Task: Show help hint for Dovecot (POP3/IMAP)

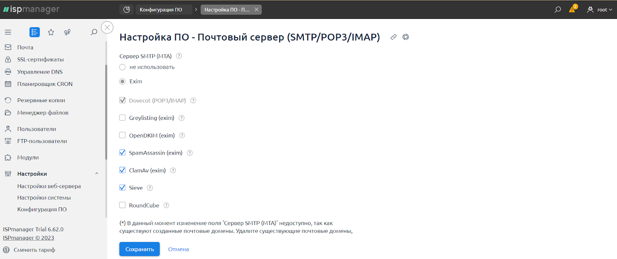Action: point(194,100)
